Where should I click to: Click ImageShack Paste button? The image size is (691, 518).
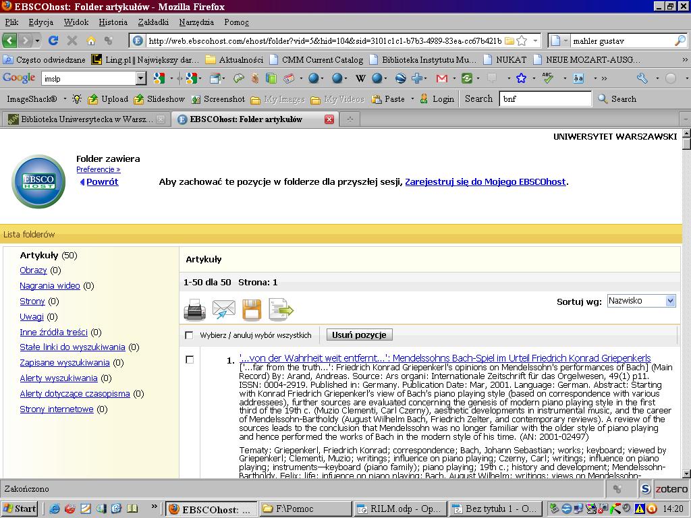388,99
